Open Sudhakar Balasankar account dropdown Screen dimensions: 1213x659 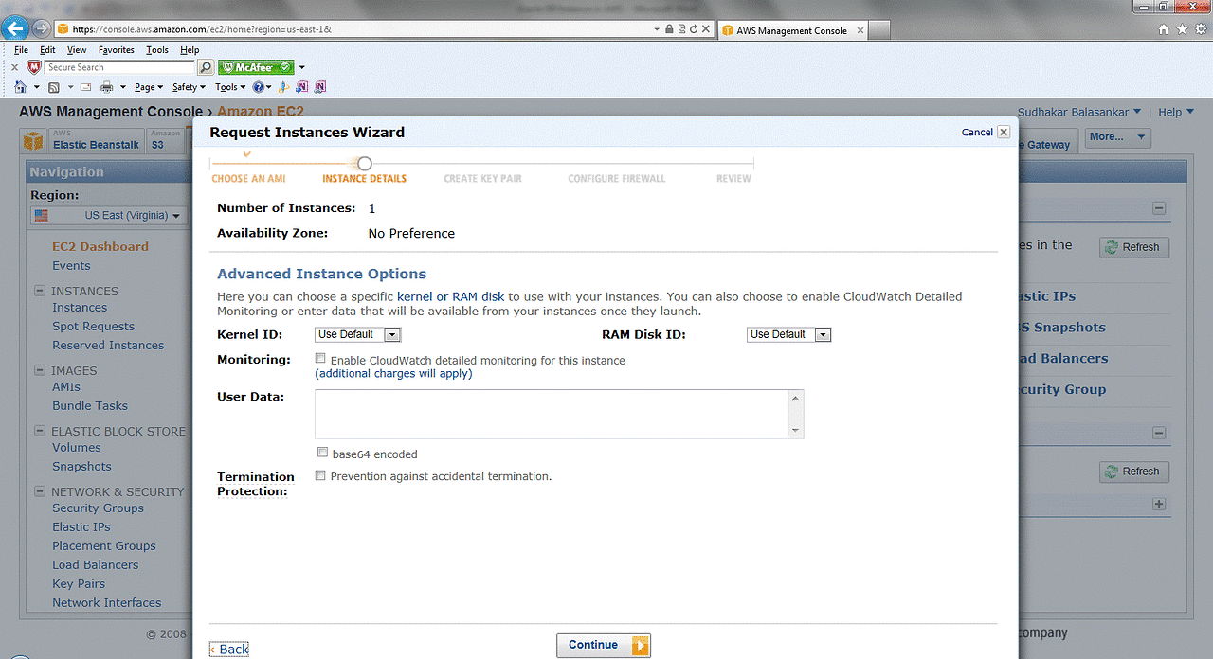click(1079, 112)
